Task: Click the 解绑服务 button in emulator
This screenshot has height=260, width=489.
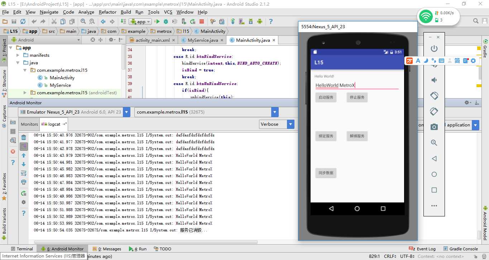Action: coord(357,136)
